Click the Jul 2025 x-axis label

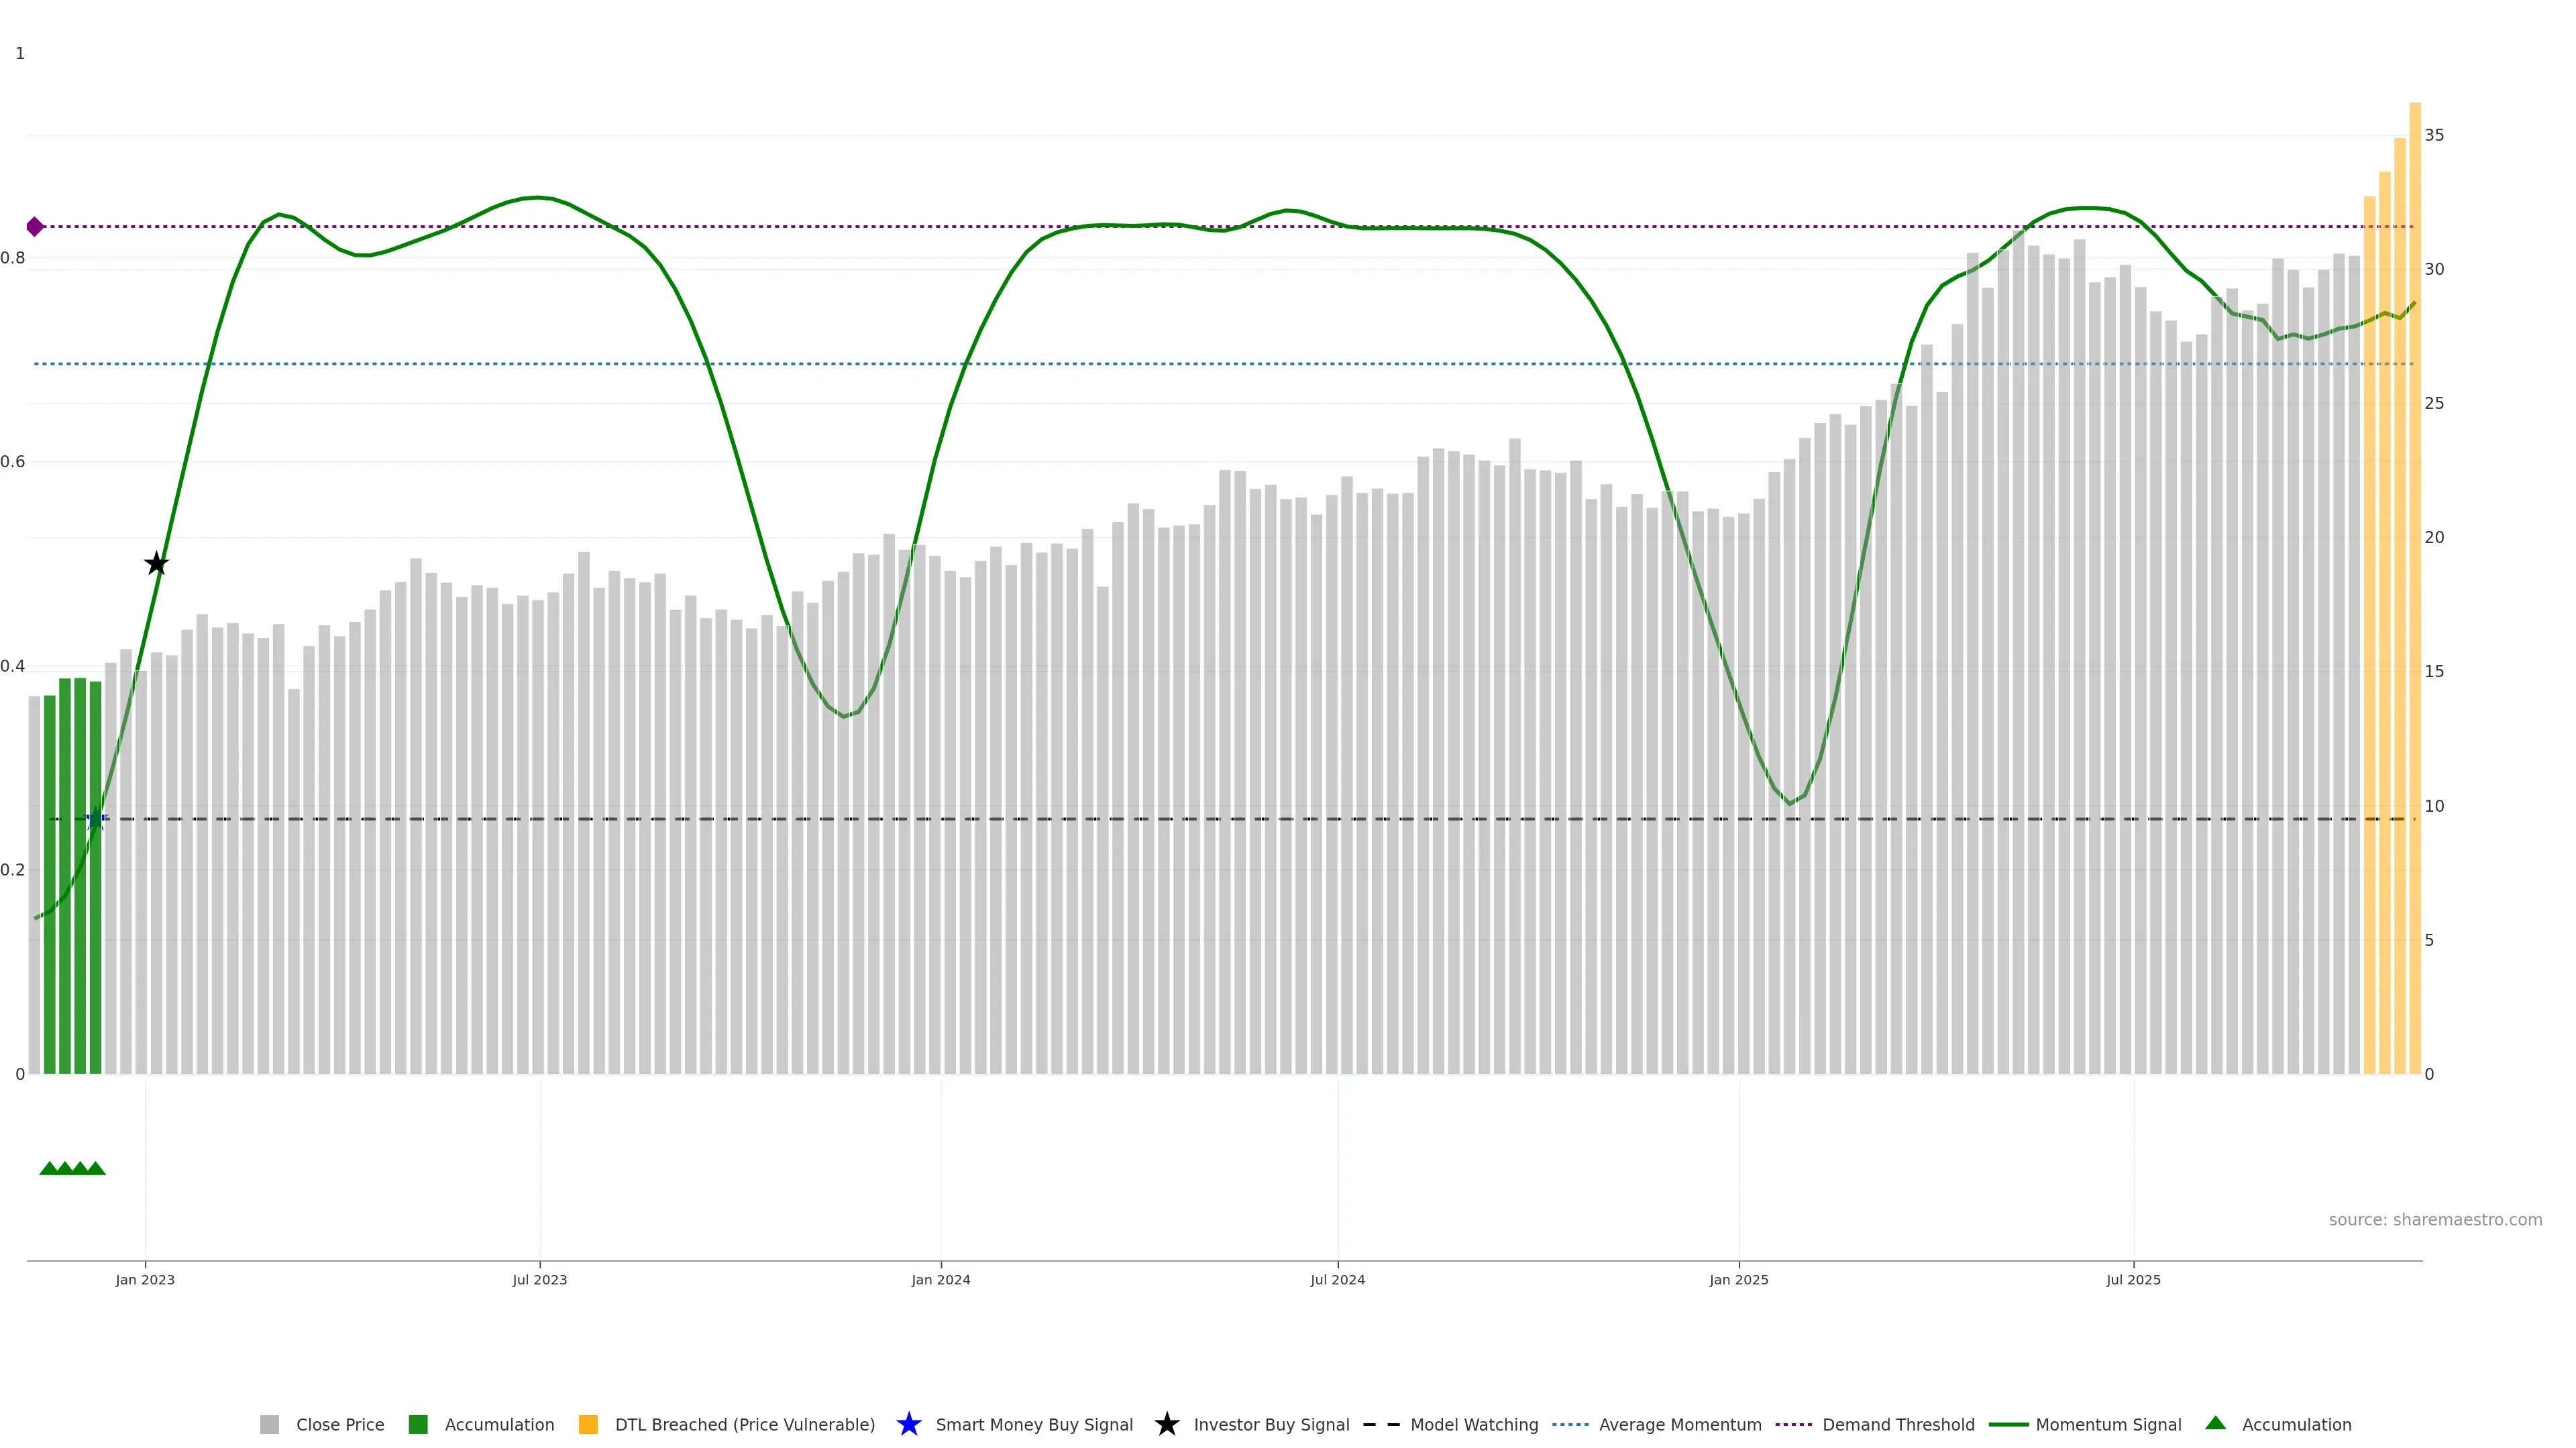tap(2133, 1279)
